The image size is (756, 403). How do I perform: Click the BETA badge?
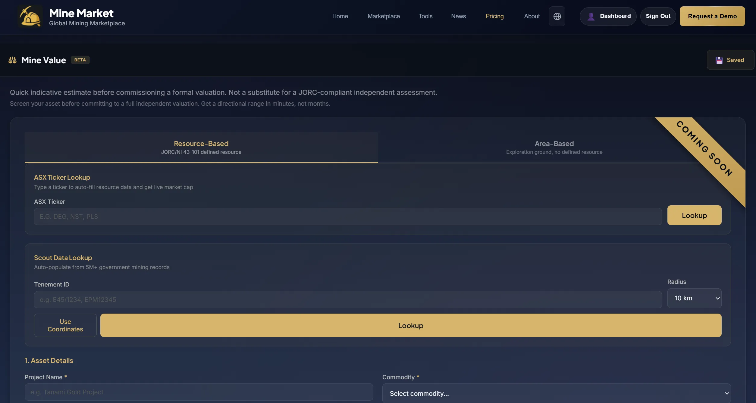coord(80,60)
